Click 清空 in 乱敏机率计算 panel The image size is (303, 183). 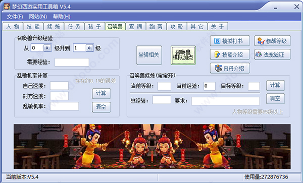coord(102,107)
